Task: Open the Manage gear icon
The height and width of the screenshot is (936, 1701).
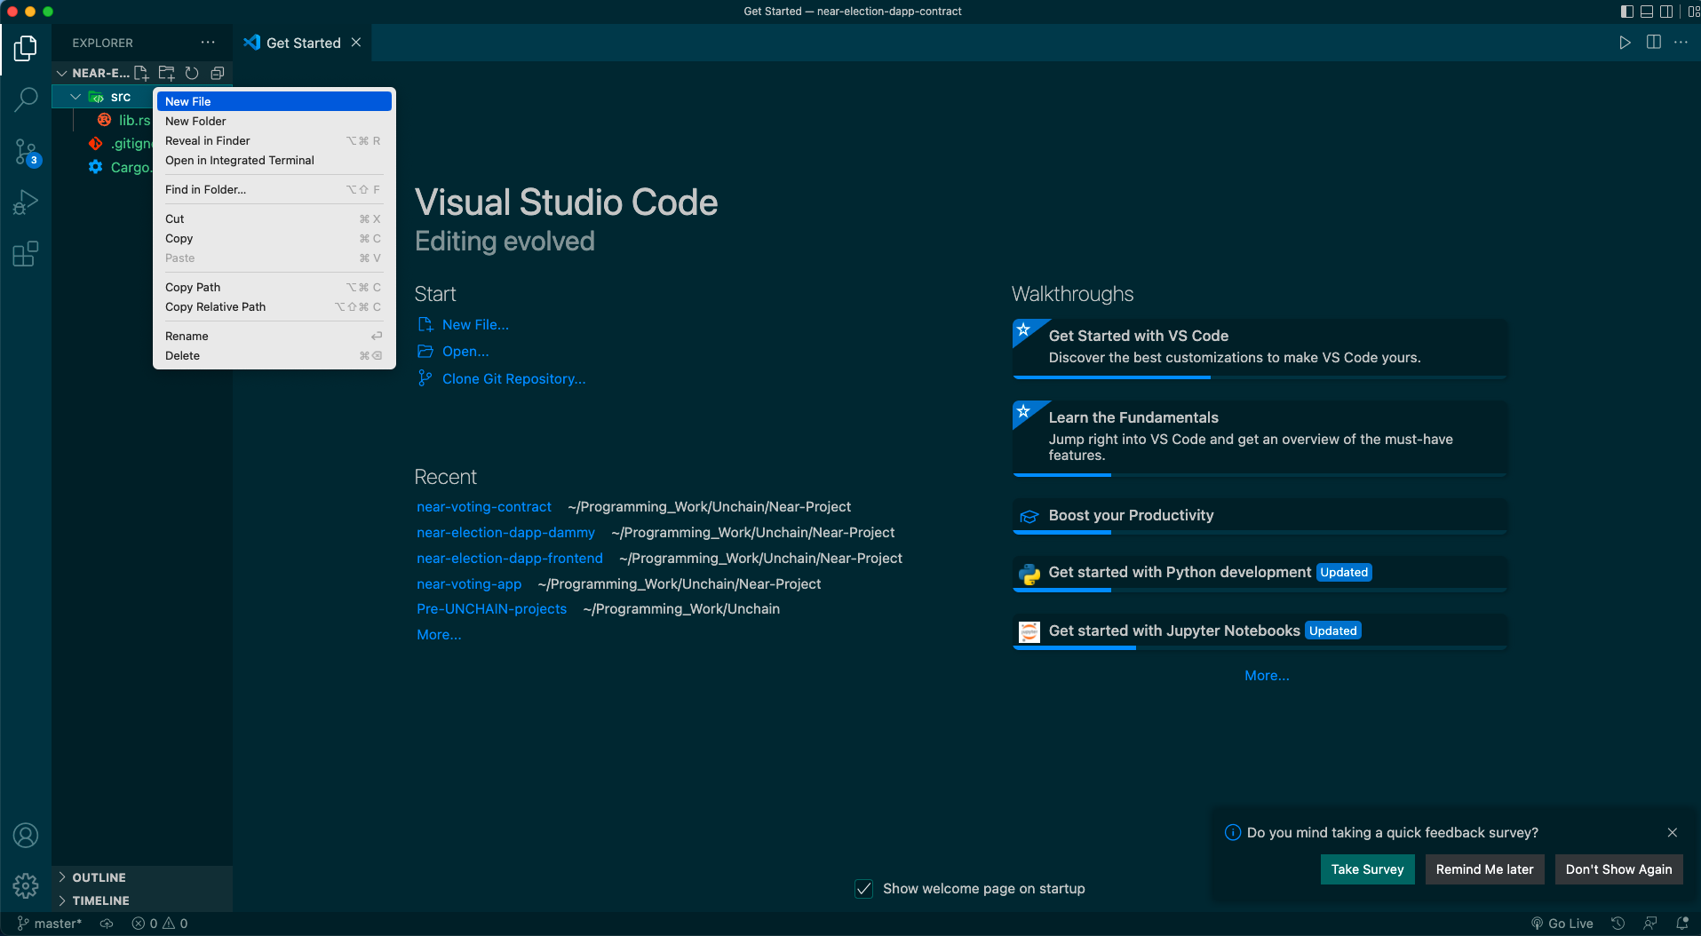Action: [x=26, y=885]
